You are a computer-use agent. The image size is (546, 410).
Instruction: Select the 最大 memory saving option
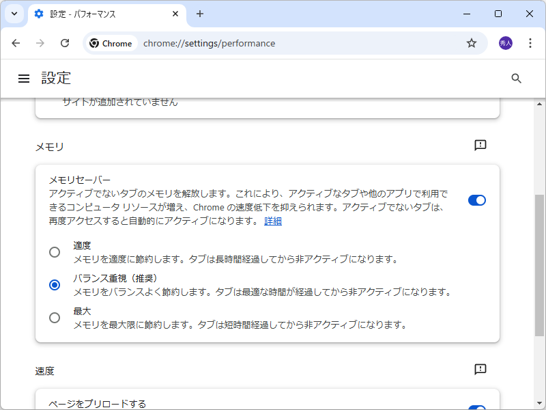click(55, 317)
